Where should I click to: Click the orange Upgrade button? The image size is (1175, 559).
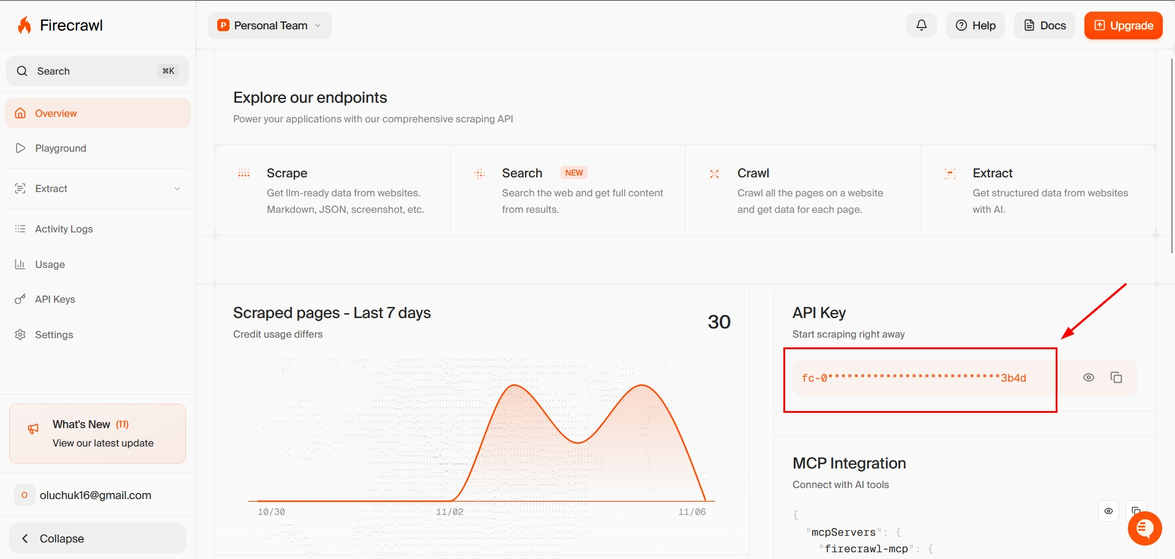1124,25
